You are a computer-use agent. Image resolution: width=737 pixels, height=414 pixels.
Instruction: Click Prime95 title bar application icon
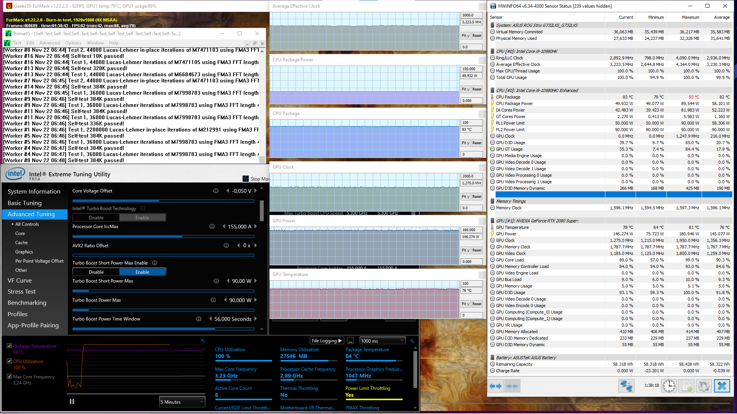8,34
